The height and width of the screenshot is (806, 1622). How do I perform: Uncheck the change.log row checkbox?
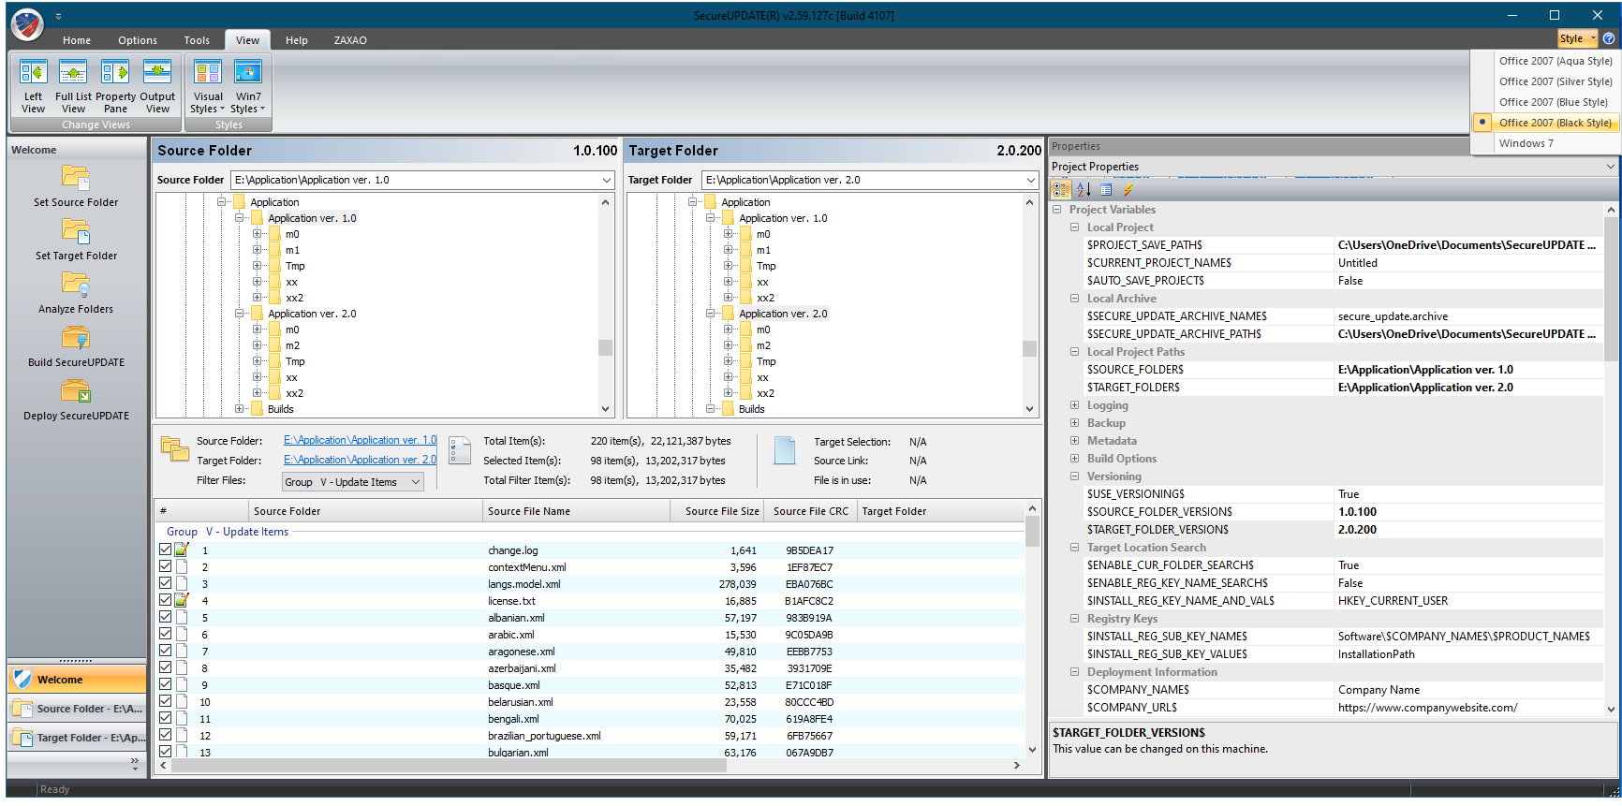coord(166,550)
